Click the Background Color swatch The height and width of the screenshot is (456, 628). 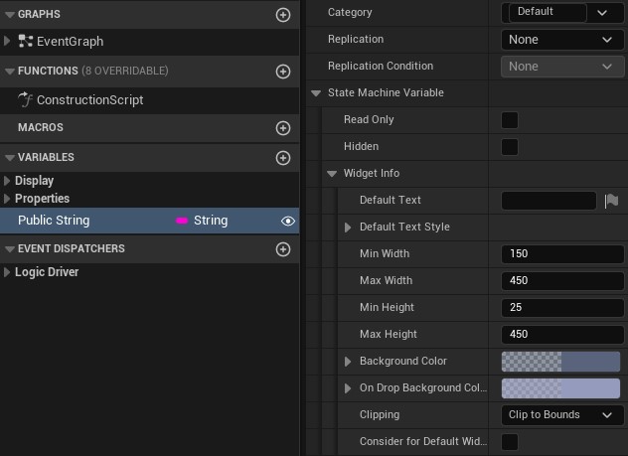[x=560, y=362]
